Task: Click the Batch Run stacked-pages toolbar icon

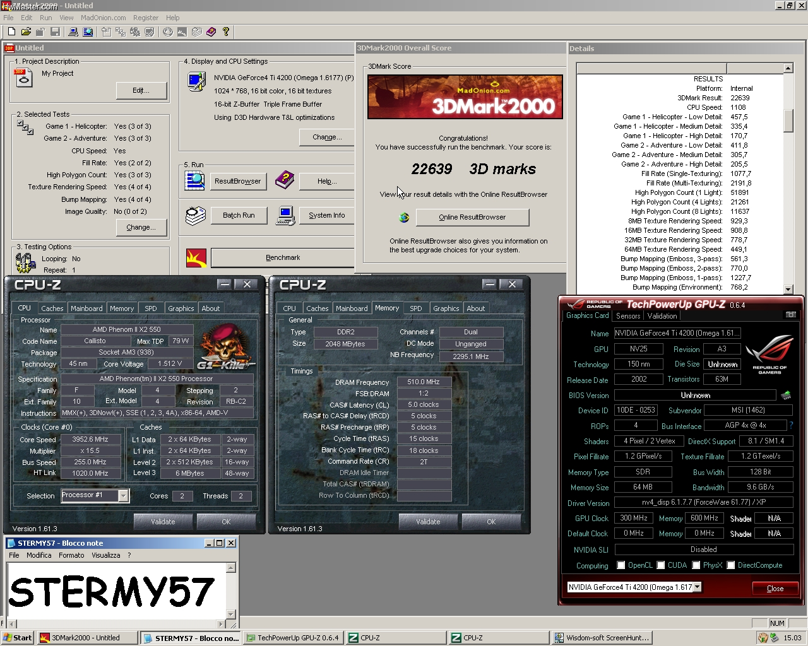Action: (x=196, y=32)
